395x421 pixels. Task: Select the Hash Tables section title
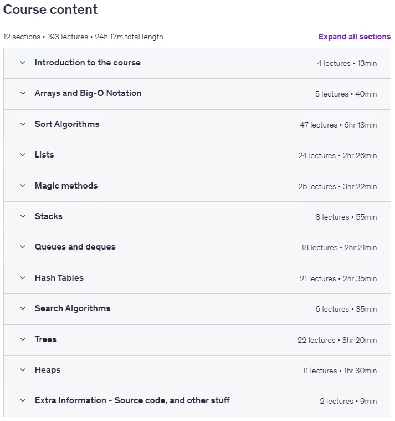coord(59,278)
